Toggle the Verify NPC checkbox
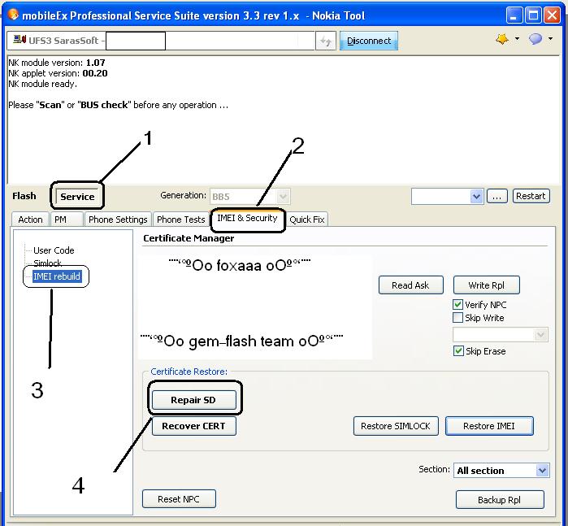 [x=457, y=305]
